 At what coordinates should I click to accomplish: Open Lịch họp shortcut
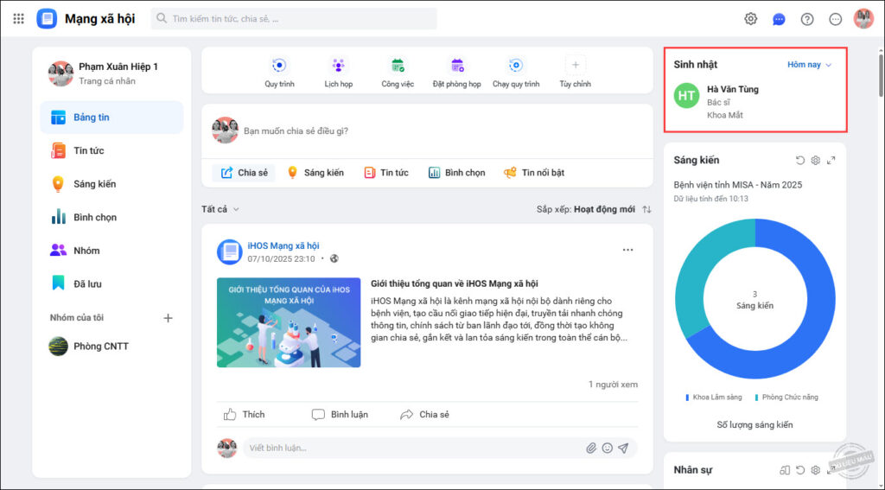(x=339, y=73)
